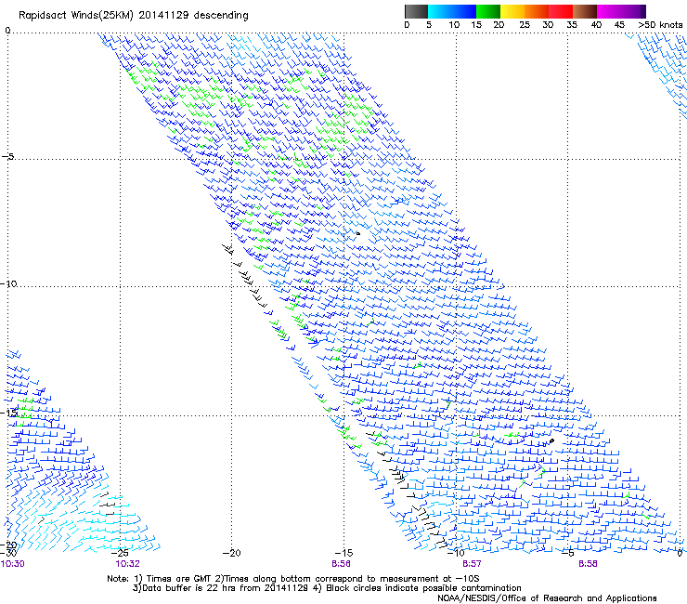Click the '-20' longitude label on the bottom axis
The height and width of the screenshot is (604, 687).
[x=232, y=553]
